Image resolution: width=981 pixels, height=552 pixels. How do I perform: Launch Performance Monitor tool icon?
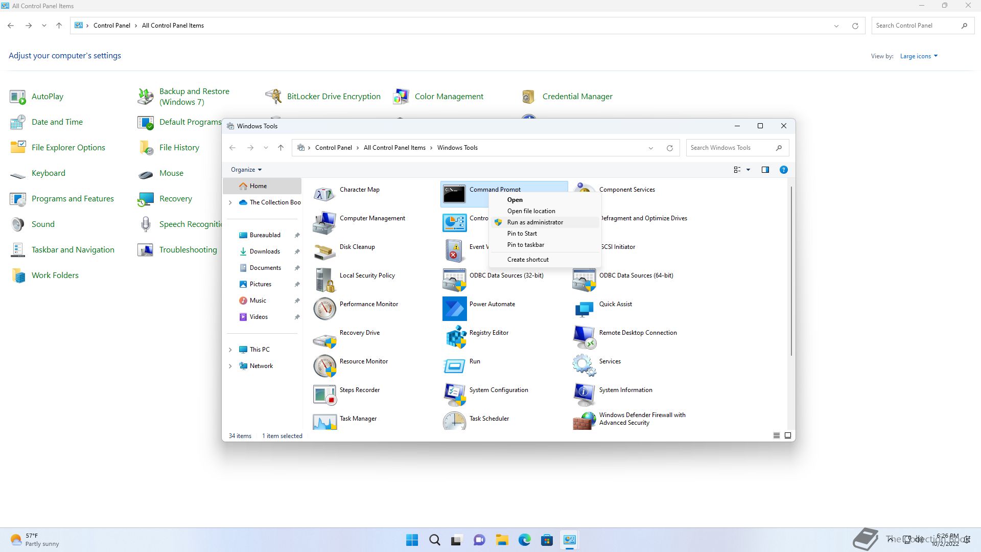325,309
